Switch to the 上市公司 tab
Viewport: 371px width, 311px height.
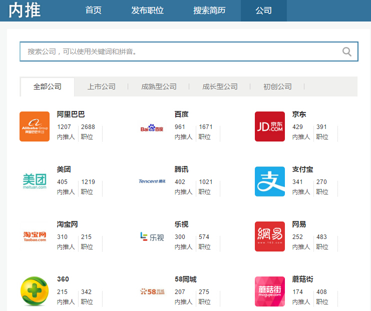102,86
